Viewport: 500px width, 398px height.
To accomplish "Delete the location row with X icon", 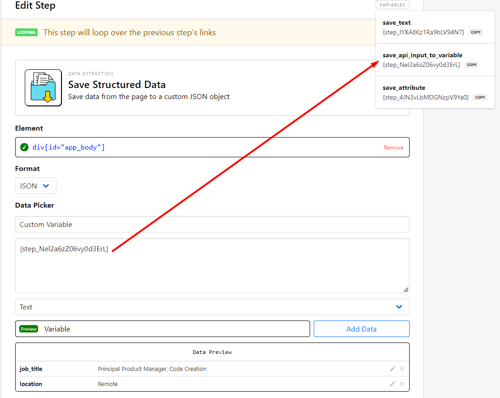I will (402, 384).
